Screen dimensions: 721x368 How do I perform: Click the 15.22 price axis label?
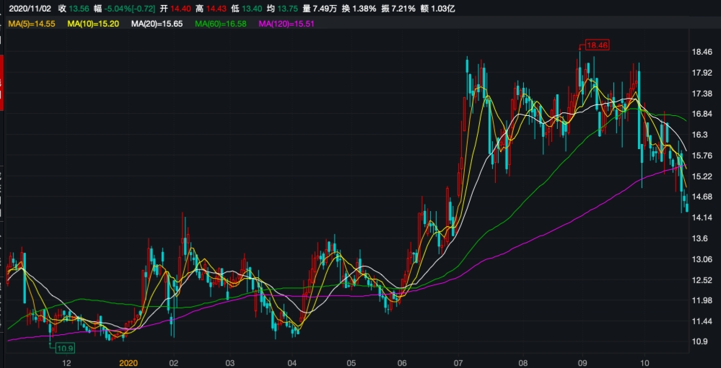703,176
